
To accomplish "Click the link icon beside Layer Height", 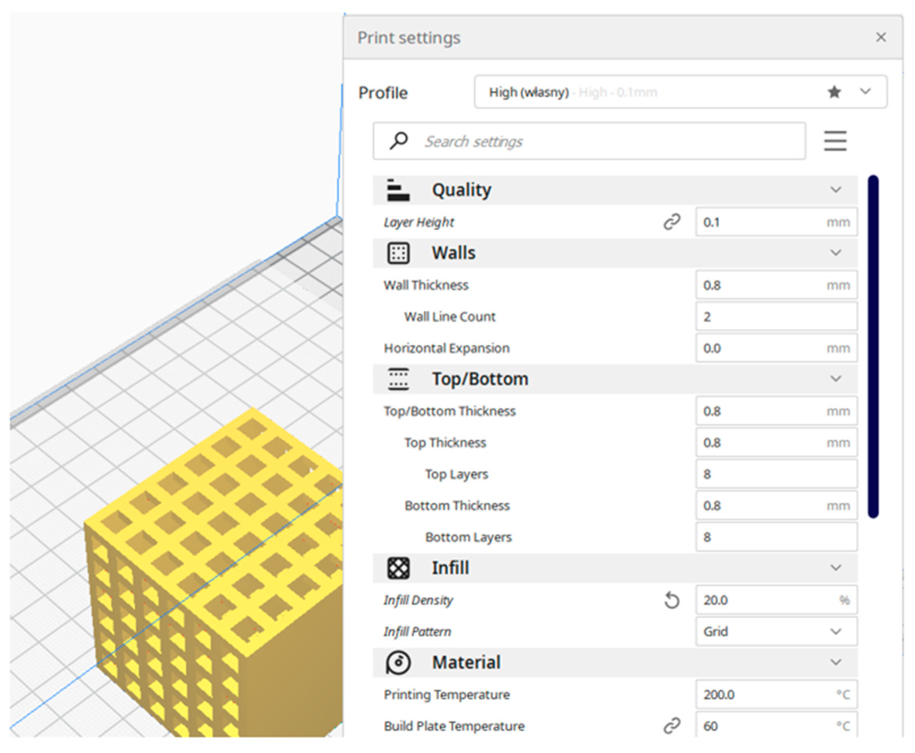I will 672,222.
